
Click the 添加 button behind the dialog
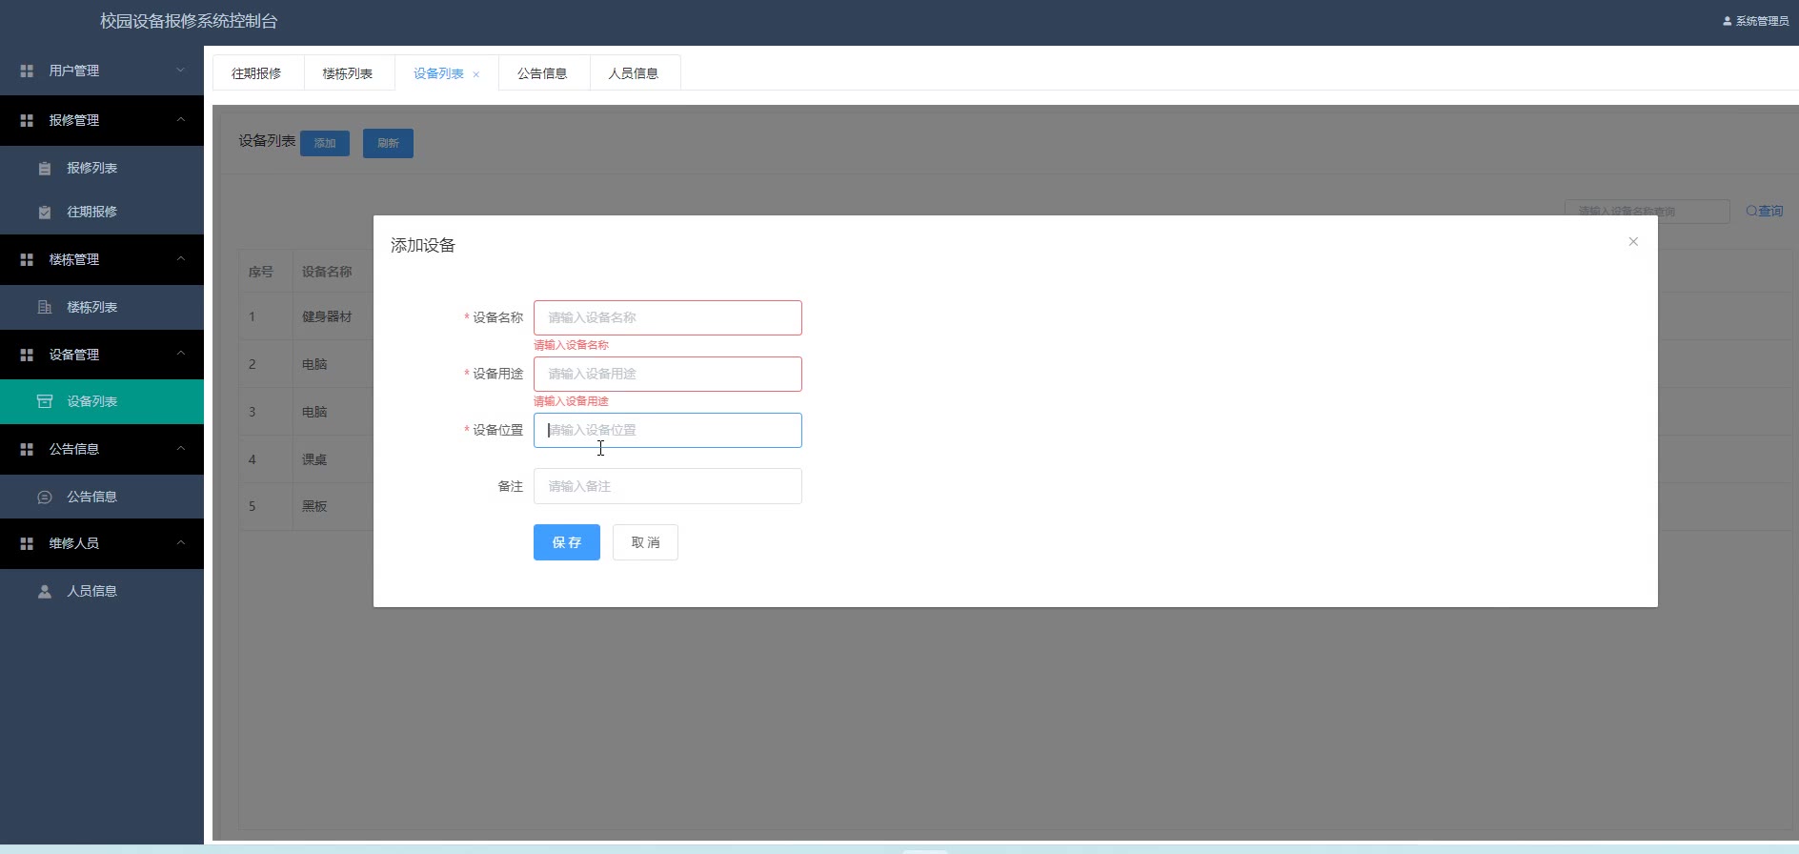coord(325,143)
